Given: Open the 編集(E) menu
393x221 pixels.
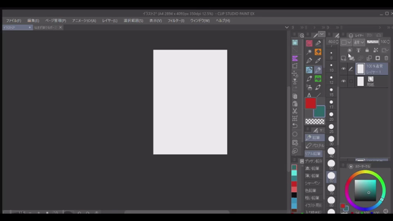Looking at the screenshot, I should pos(33,20).
